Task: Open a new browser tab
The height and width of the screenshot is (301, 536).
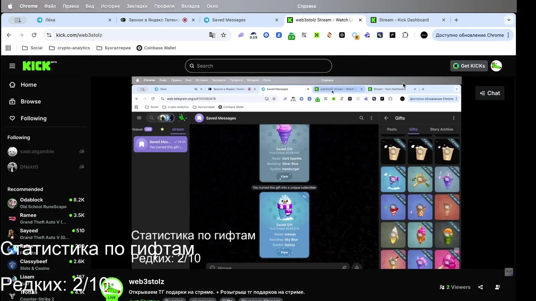Action: pos(456,20)
